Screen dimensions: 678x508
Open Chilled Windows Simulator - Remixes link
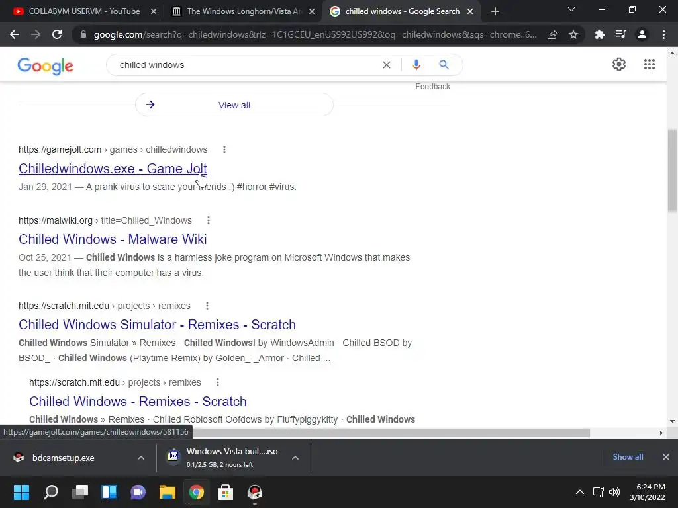(157, 325)
